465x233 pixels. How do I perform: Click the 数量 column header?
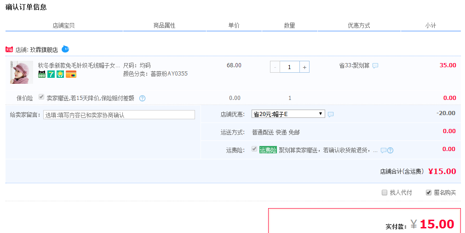(289, 25)
